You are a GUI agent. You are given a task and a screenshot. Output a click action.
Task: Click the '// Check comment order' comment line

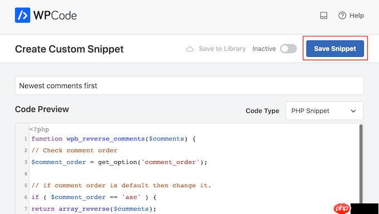point(74,150)
